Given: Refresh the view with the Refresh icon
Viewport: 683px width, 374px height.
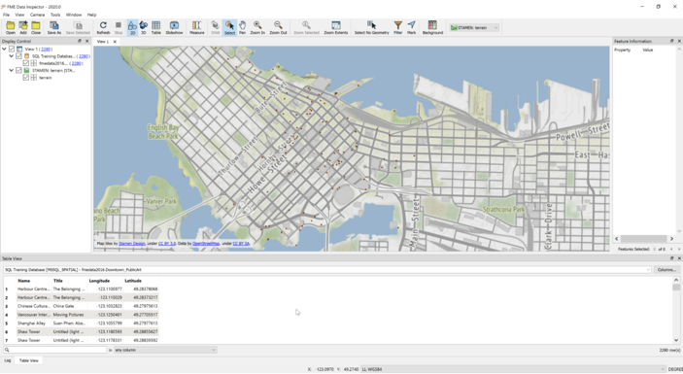Looking at the screenshot, I should click(103, 28).
